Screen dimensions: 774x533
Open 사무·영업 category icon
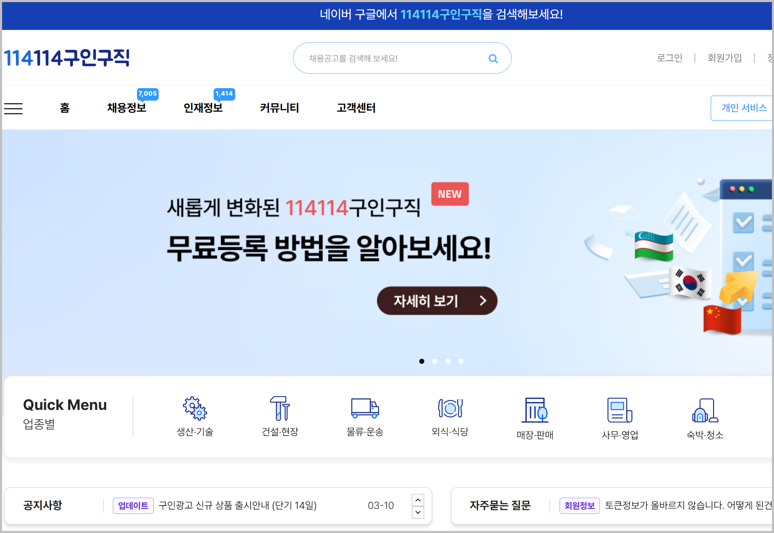tap(620, 410)
